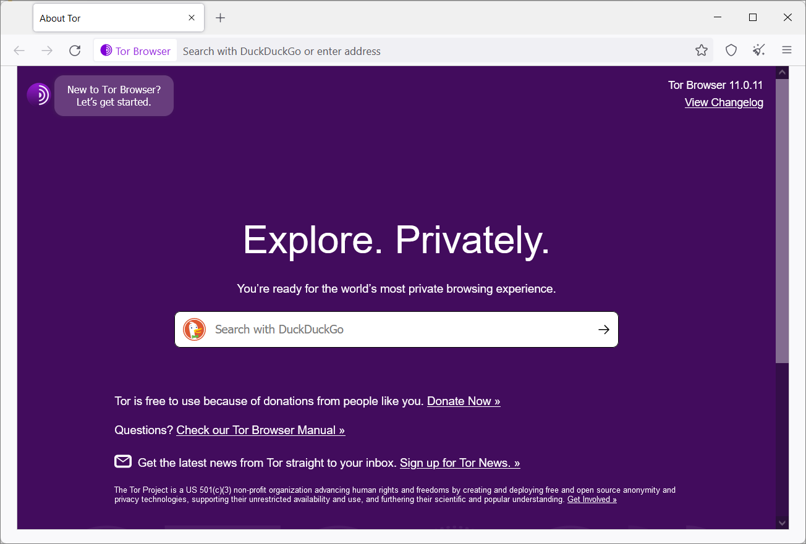Reload the current page
Image resolution: width=806 pixels, height=544 pixels.
[x=75, y=51]
